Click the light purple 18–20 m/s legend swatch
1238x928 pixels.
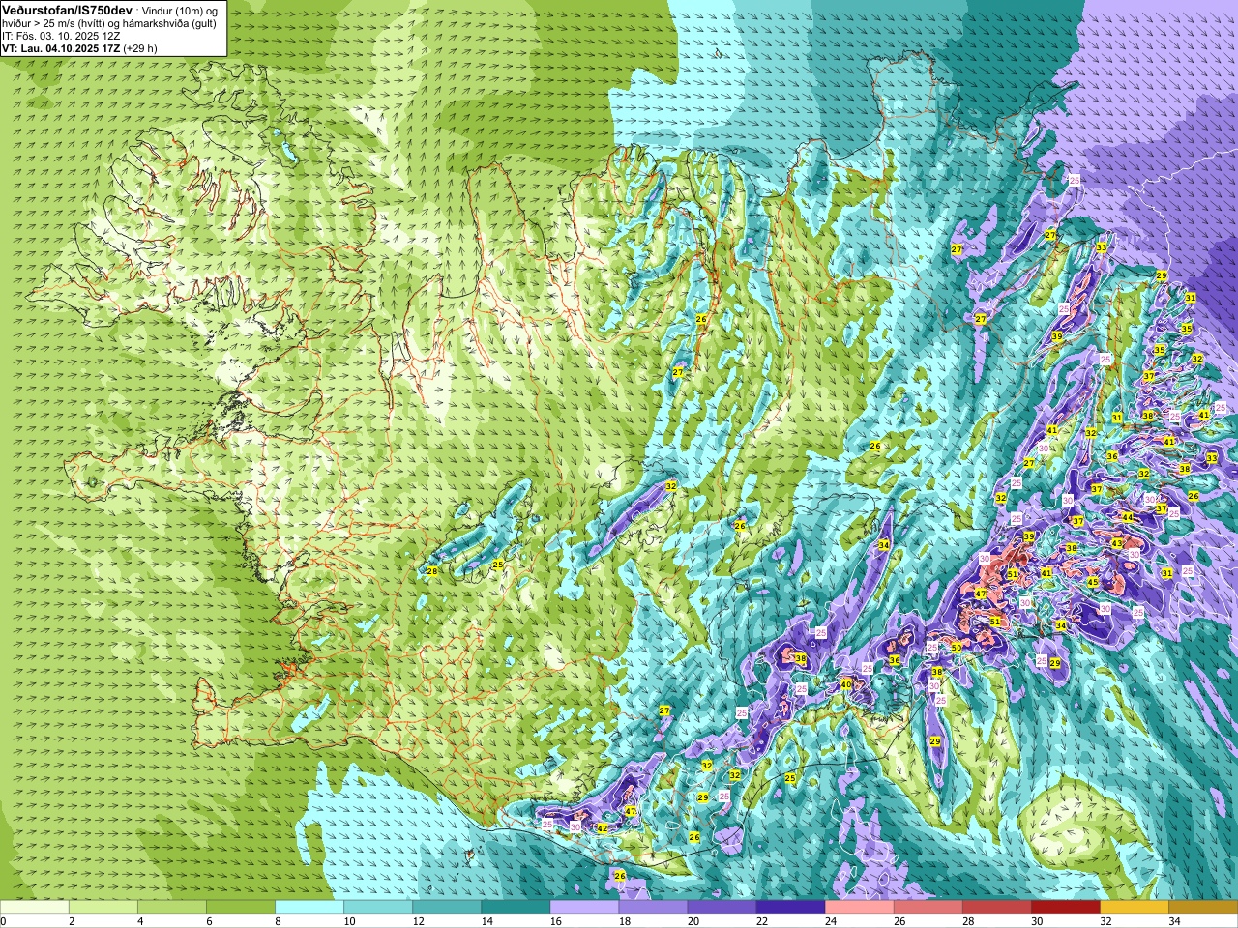[653, 908]
